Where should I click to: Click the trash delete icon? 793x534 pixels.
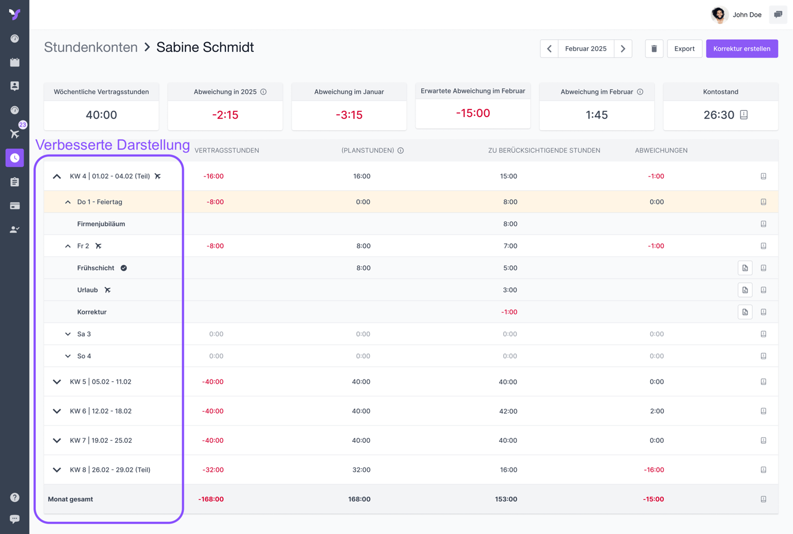click(x=654, y=49)
